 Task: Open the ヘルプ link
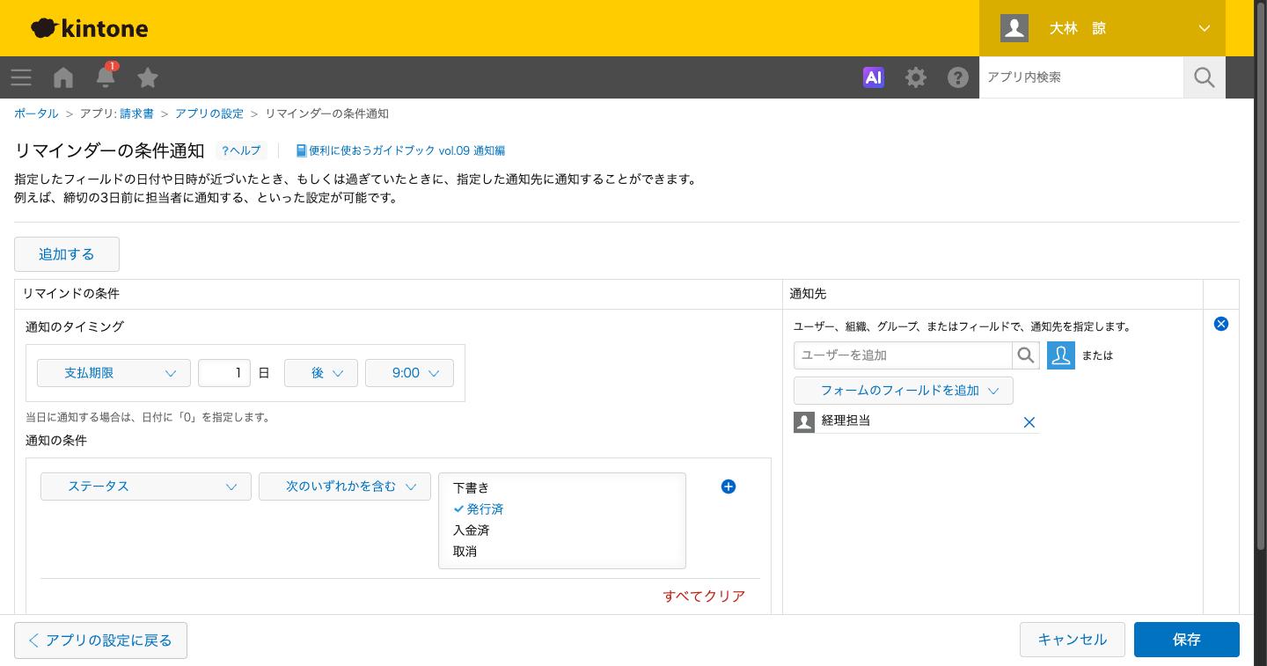tap(241, 150)
